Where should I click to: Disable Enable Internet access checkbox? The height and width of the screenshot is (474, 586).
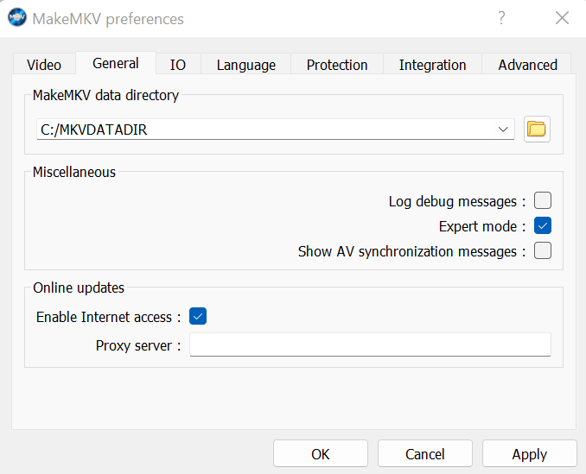(198, 316)
